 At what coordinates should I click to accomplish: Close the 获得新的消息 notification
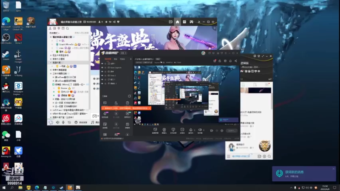tap(334, 169)
